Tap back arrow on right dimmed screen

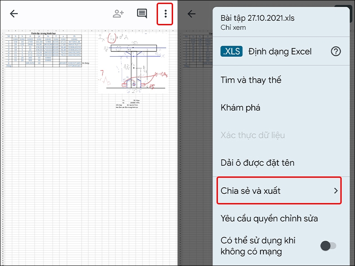tap(192, 14)
